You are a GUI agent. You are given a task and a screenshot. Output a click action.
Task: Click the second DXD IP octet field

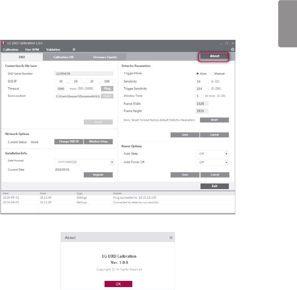[76, 81]
